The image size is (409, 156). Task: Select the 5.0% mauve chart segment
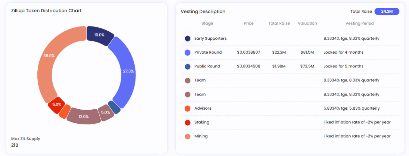click(x=106, y=113)
